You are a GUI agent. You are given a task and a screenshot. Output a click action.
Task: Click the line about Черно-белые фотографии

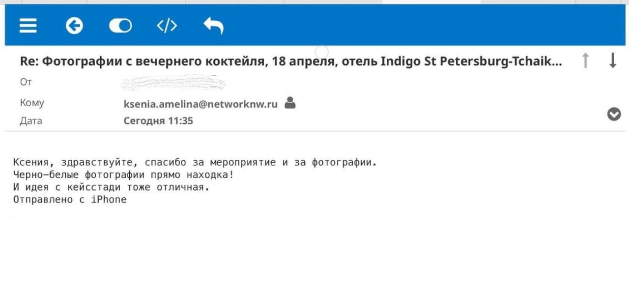(x=124, y=175)
